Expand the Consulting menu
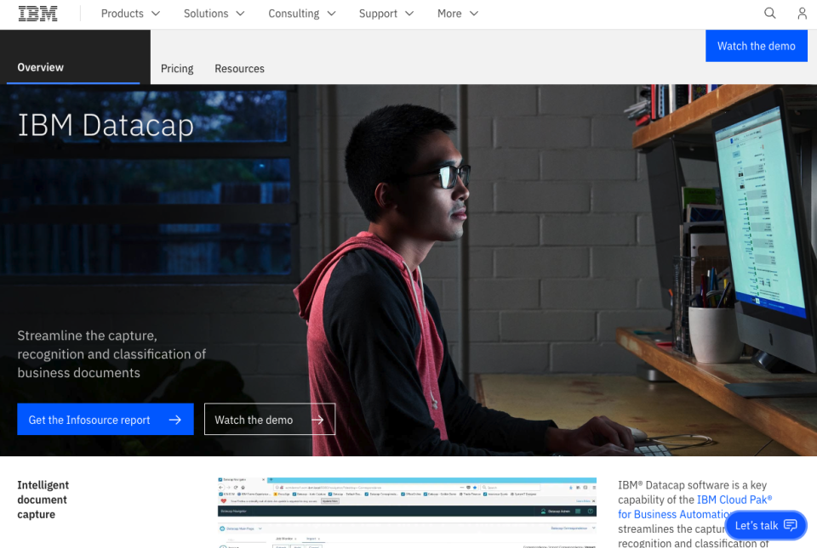 click(301, 14)
